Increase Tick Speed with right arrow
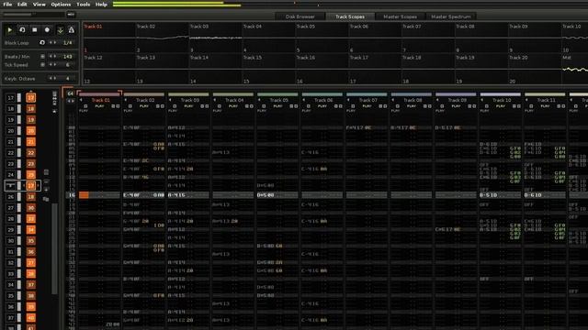 [x=55, y=65]
